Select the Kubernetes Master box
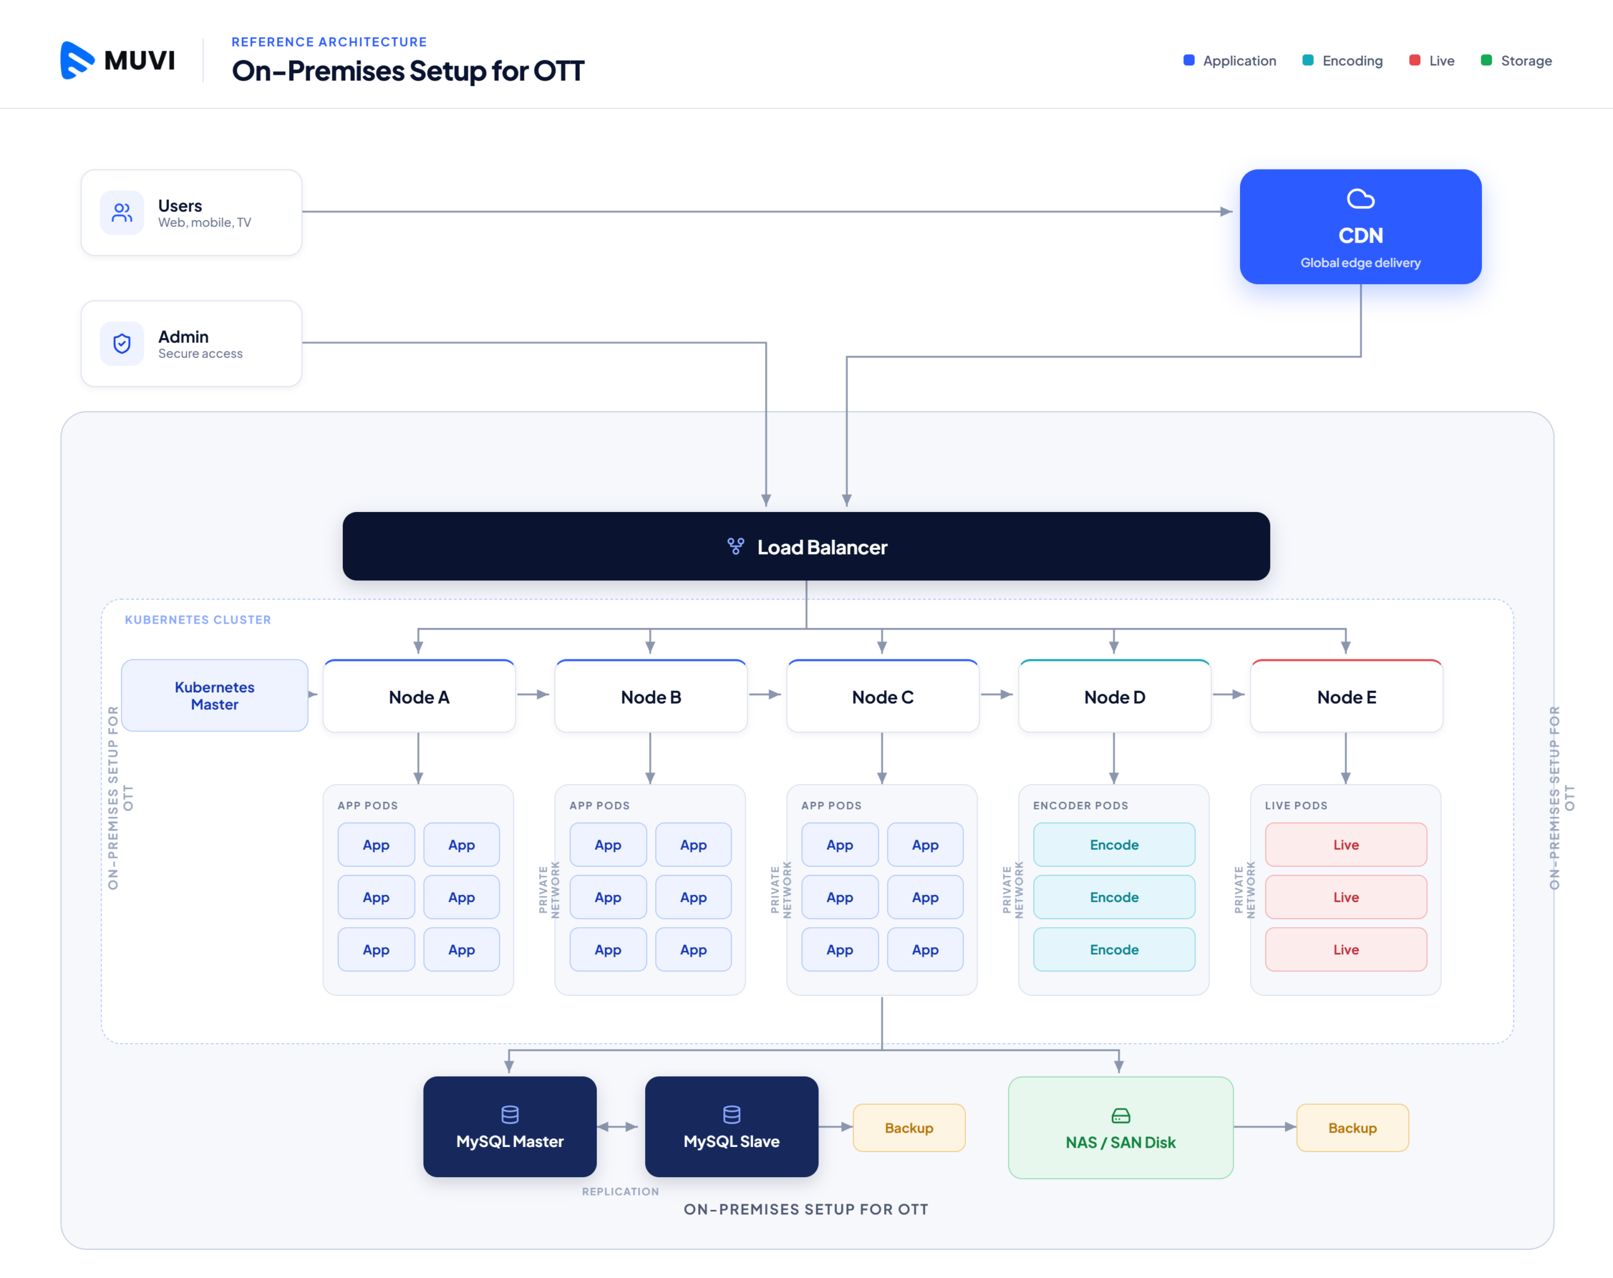Image resolution: width=1613 pixels, height=1278 pixels. click(215, 695)
